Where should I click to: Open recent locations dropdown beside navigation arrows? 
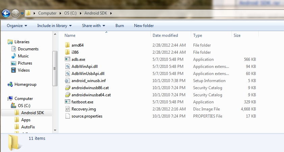coord(22,14)
